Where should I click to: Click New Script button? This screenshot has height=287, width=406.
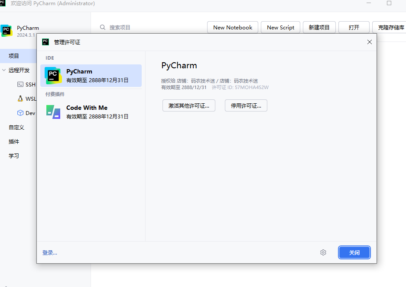pyautogui.click(x=280, y=27)
